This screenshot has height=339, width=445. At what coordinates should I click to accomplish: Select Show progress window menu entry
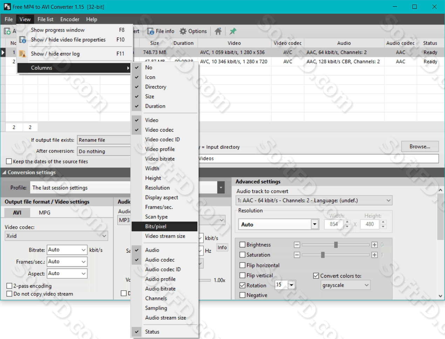(x=75, y=30)
